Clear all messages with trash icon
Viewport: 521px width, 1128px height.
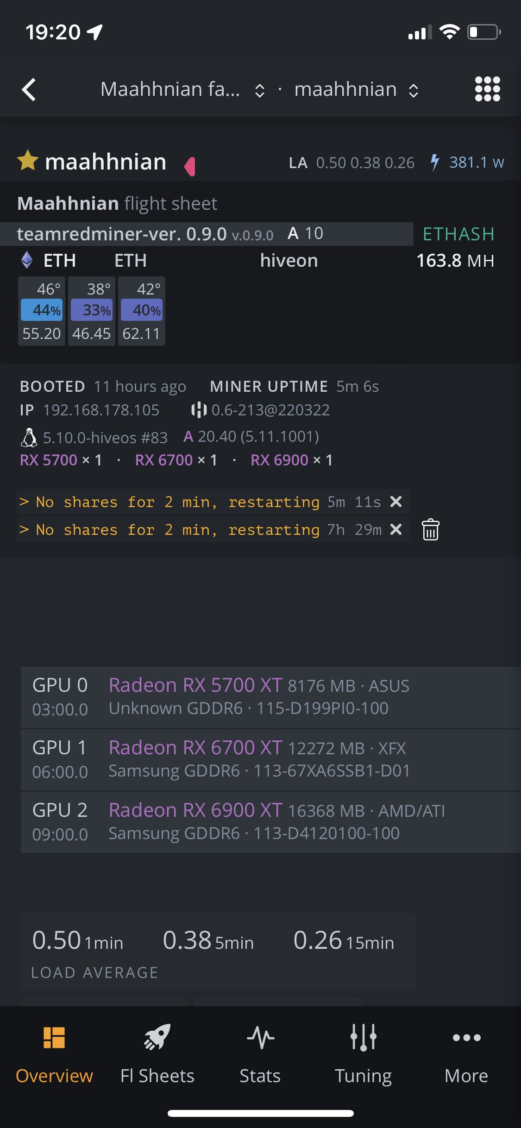click(431, 529)
